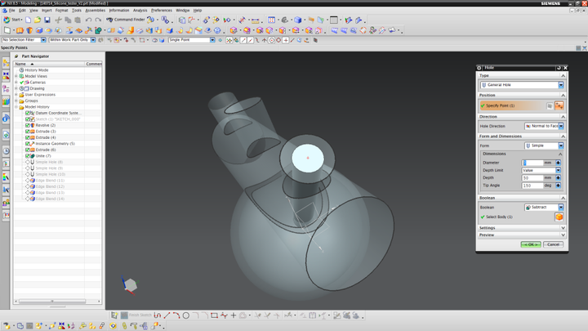This screenshot has height=331, width=588.
Task: Open the Depth Limit Value dropdown
Action: (541, 170)
